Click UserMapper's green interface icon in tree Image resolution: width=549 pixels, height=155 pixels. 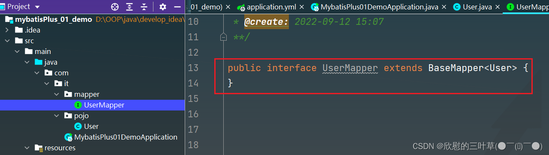coord(78,105)
